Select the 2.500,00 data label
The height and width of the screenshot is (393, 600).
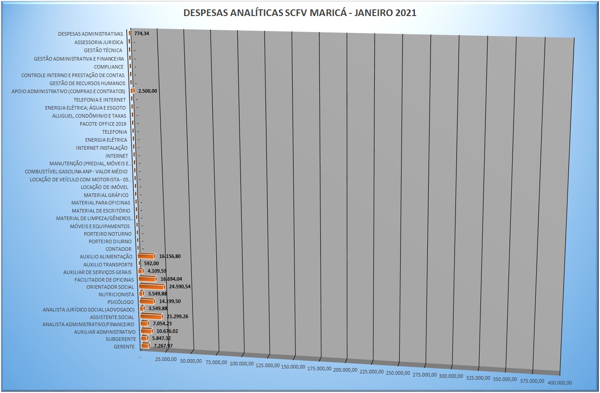(x=148, y=91)
